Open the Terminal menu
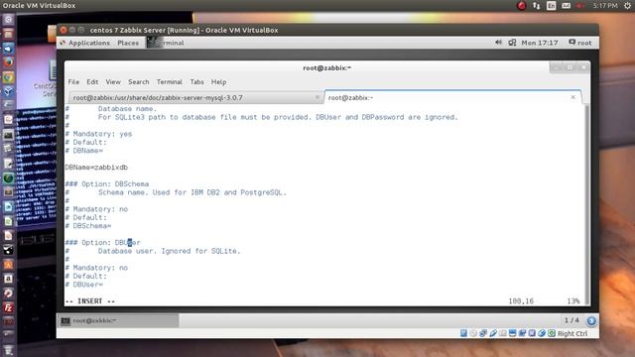This screenshot has height=357, width=635. [x=170, y=81]
